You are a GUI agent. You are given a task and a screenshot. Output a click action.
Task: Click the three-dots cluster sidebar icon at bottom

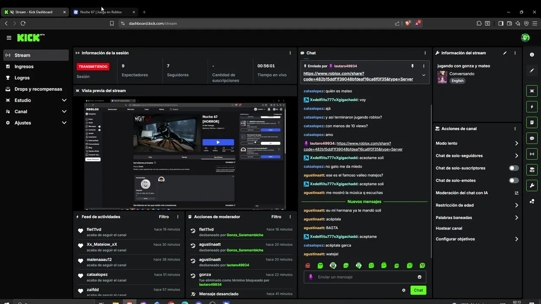[532, 201]
